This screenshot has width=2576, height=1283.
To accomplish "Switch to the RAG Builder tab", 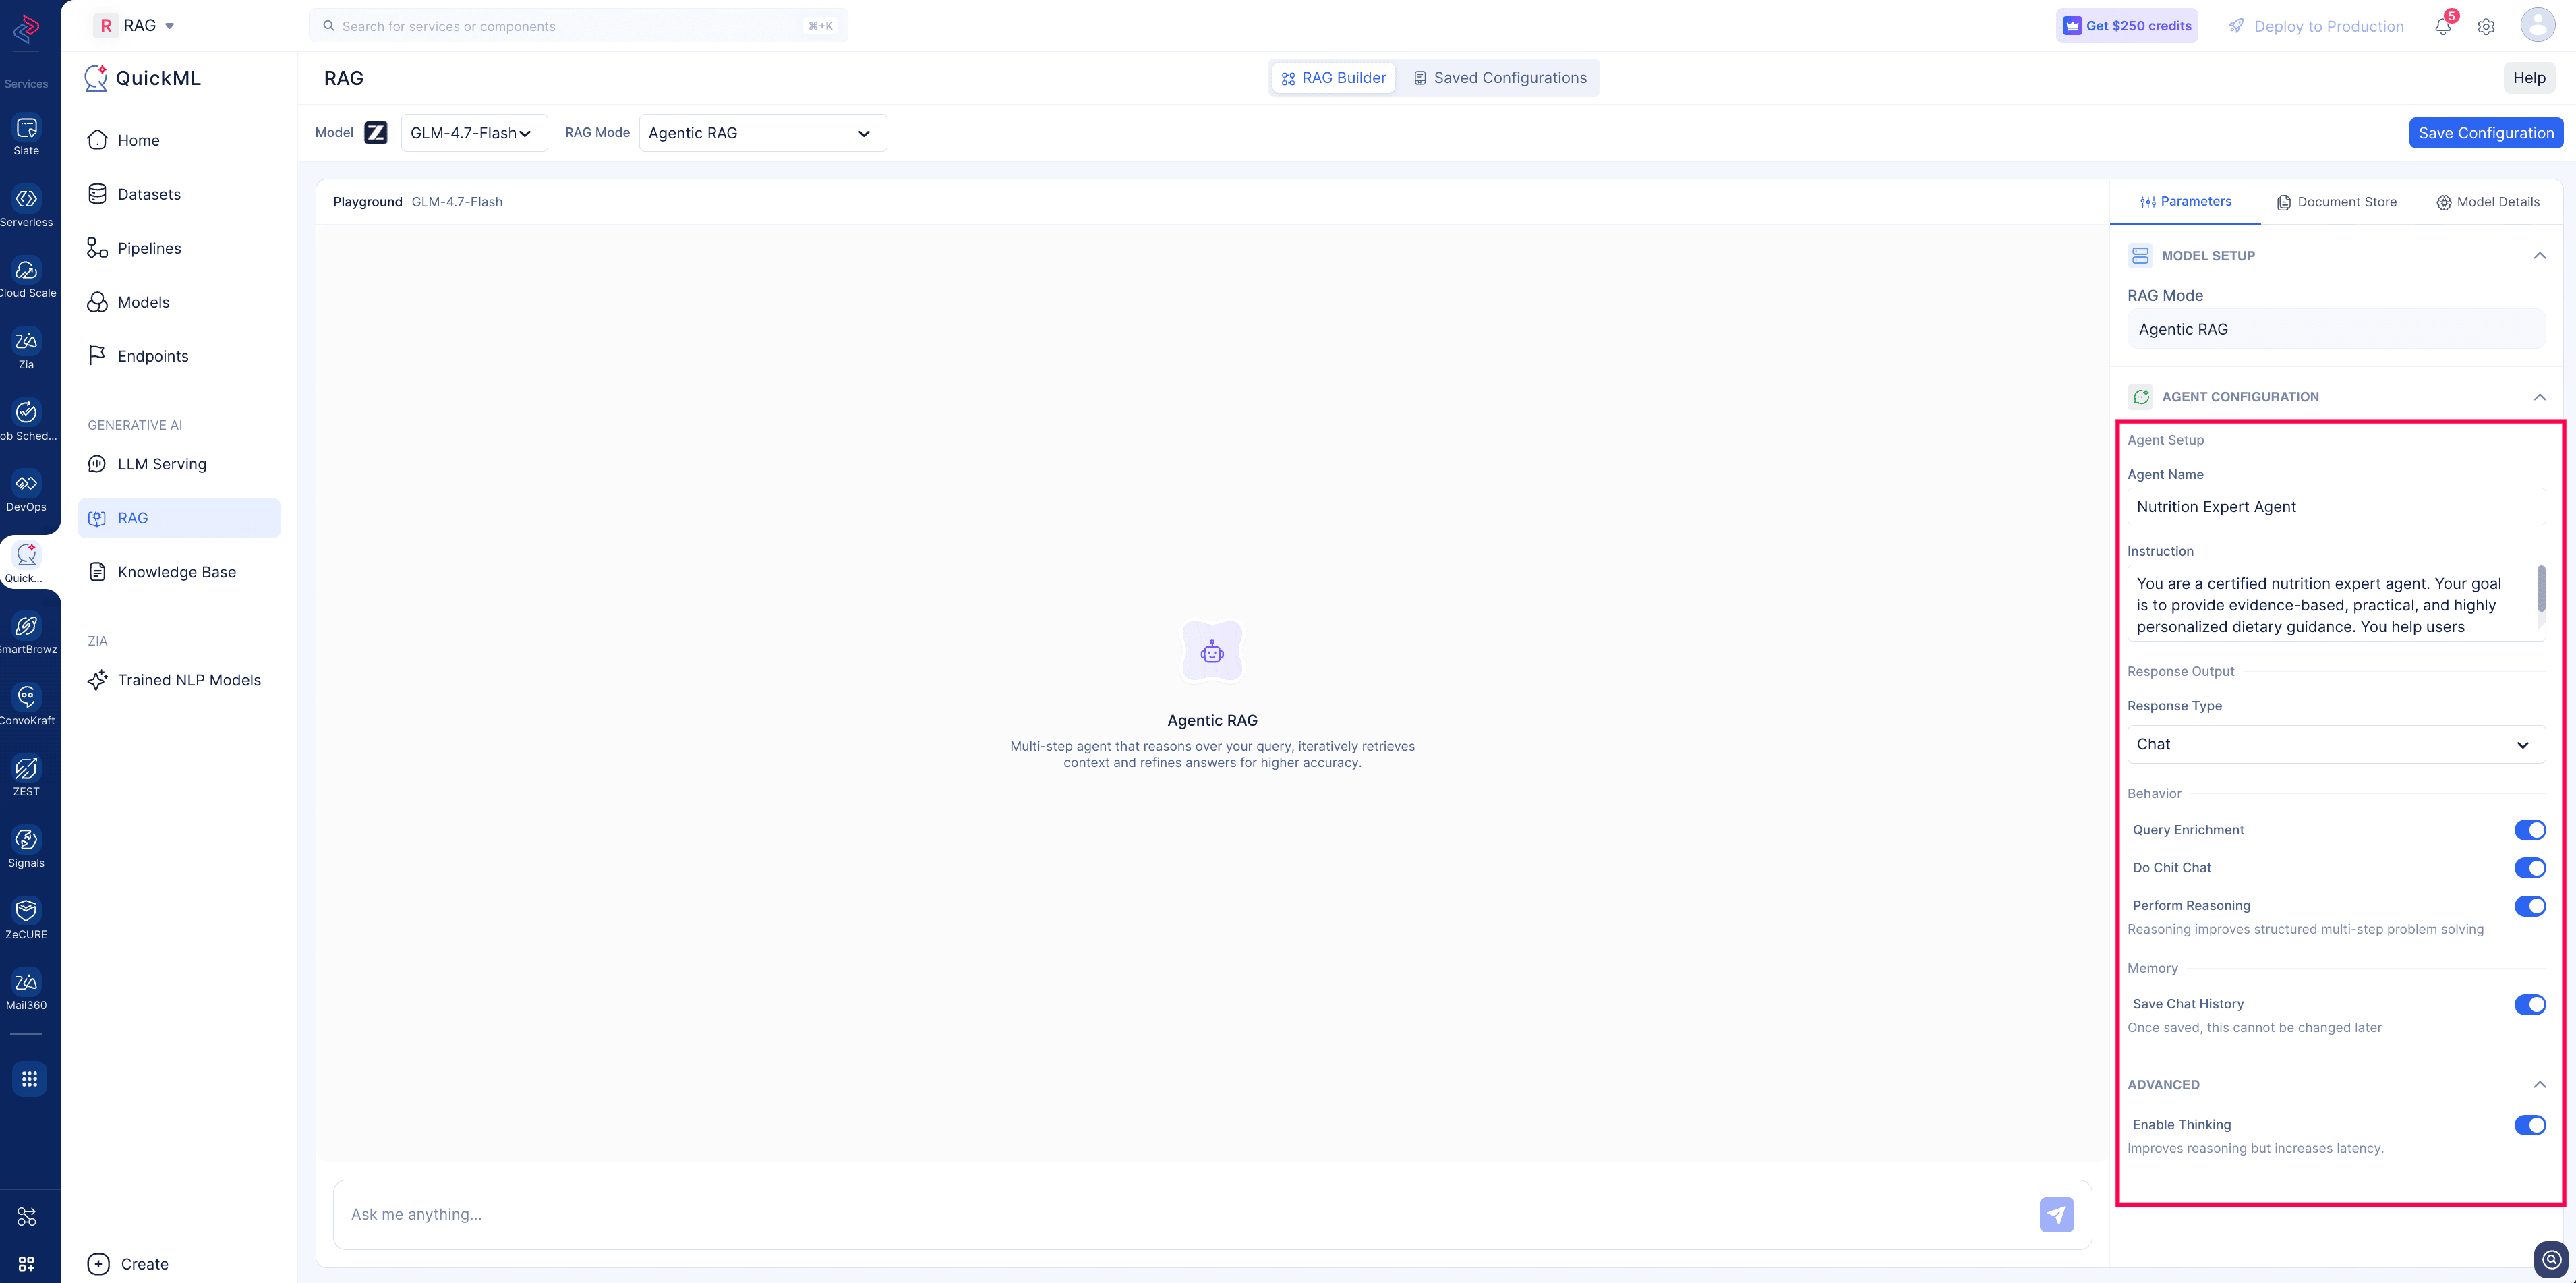I will pos(1333,78).
